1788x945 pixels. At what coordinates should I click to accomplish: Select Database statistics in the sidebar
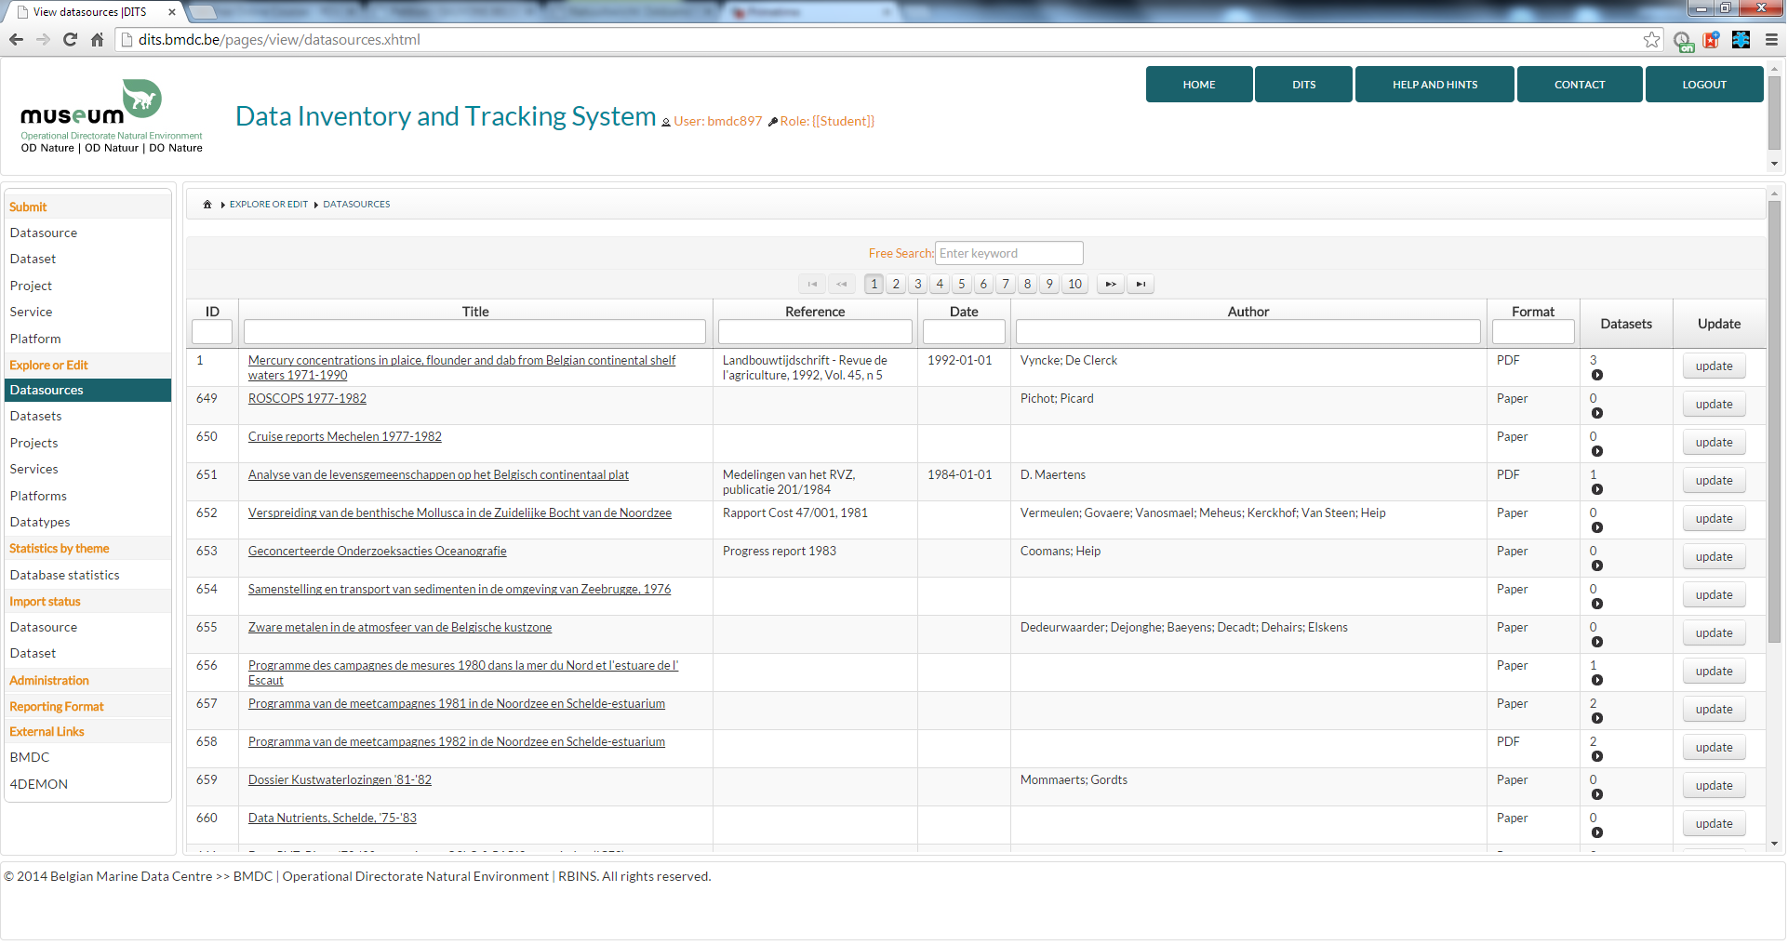[64, 576]
